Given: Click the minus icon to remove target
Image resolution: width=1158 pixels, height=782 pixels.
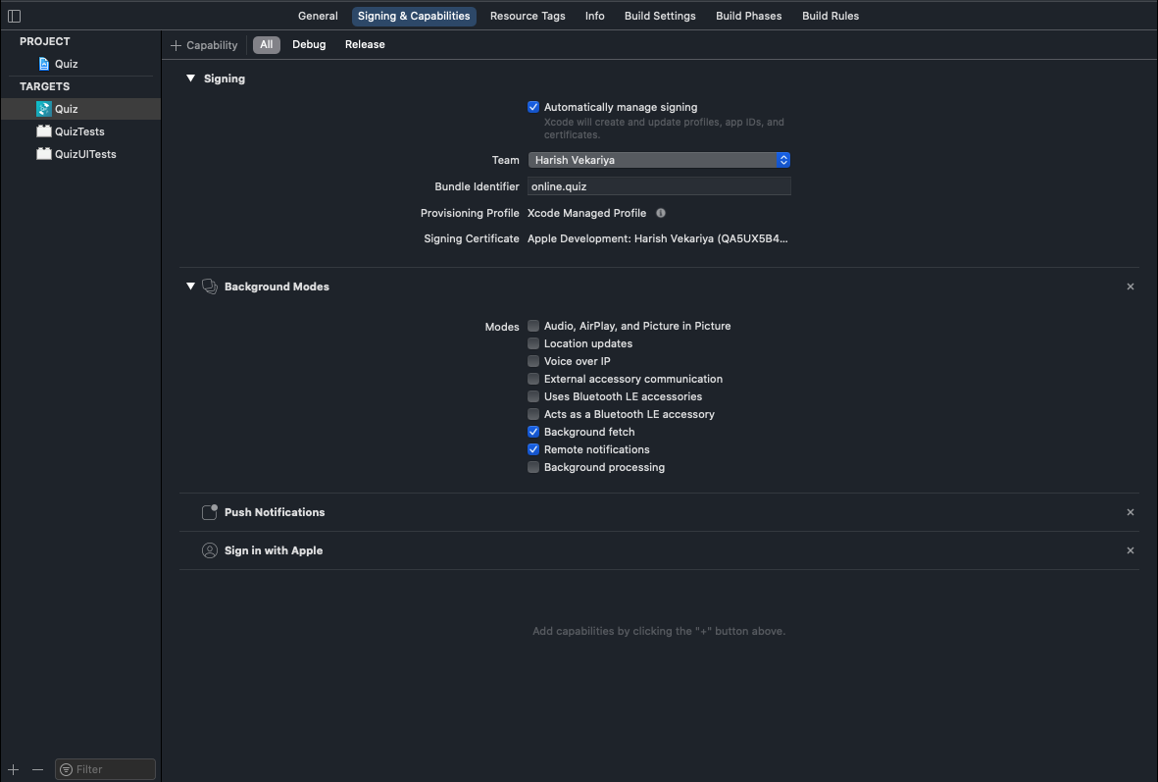Looking at the screenshot, I should pyautogui.click(x=37, y=770).
